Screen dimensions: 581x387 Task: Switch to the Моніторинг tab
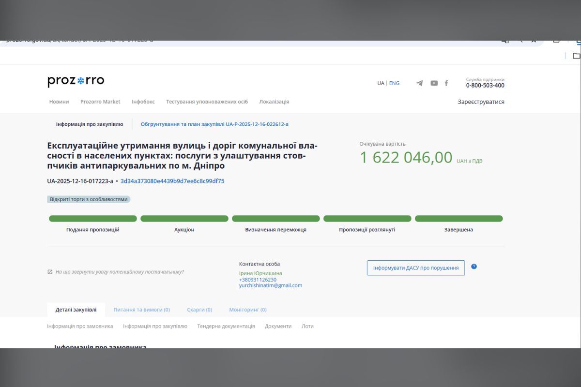(247, 310)
